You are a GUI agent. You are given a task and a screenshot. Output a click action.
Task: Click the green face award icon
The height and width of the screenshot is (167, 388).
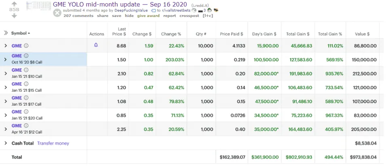click(x=210, y=10)
